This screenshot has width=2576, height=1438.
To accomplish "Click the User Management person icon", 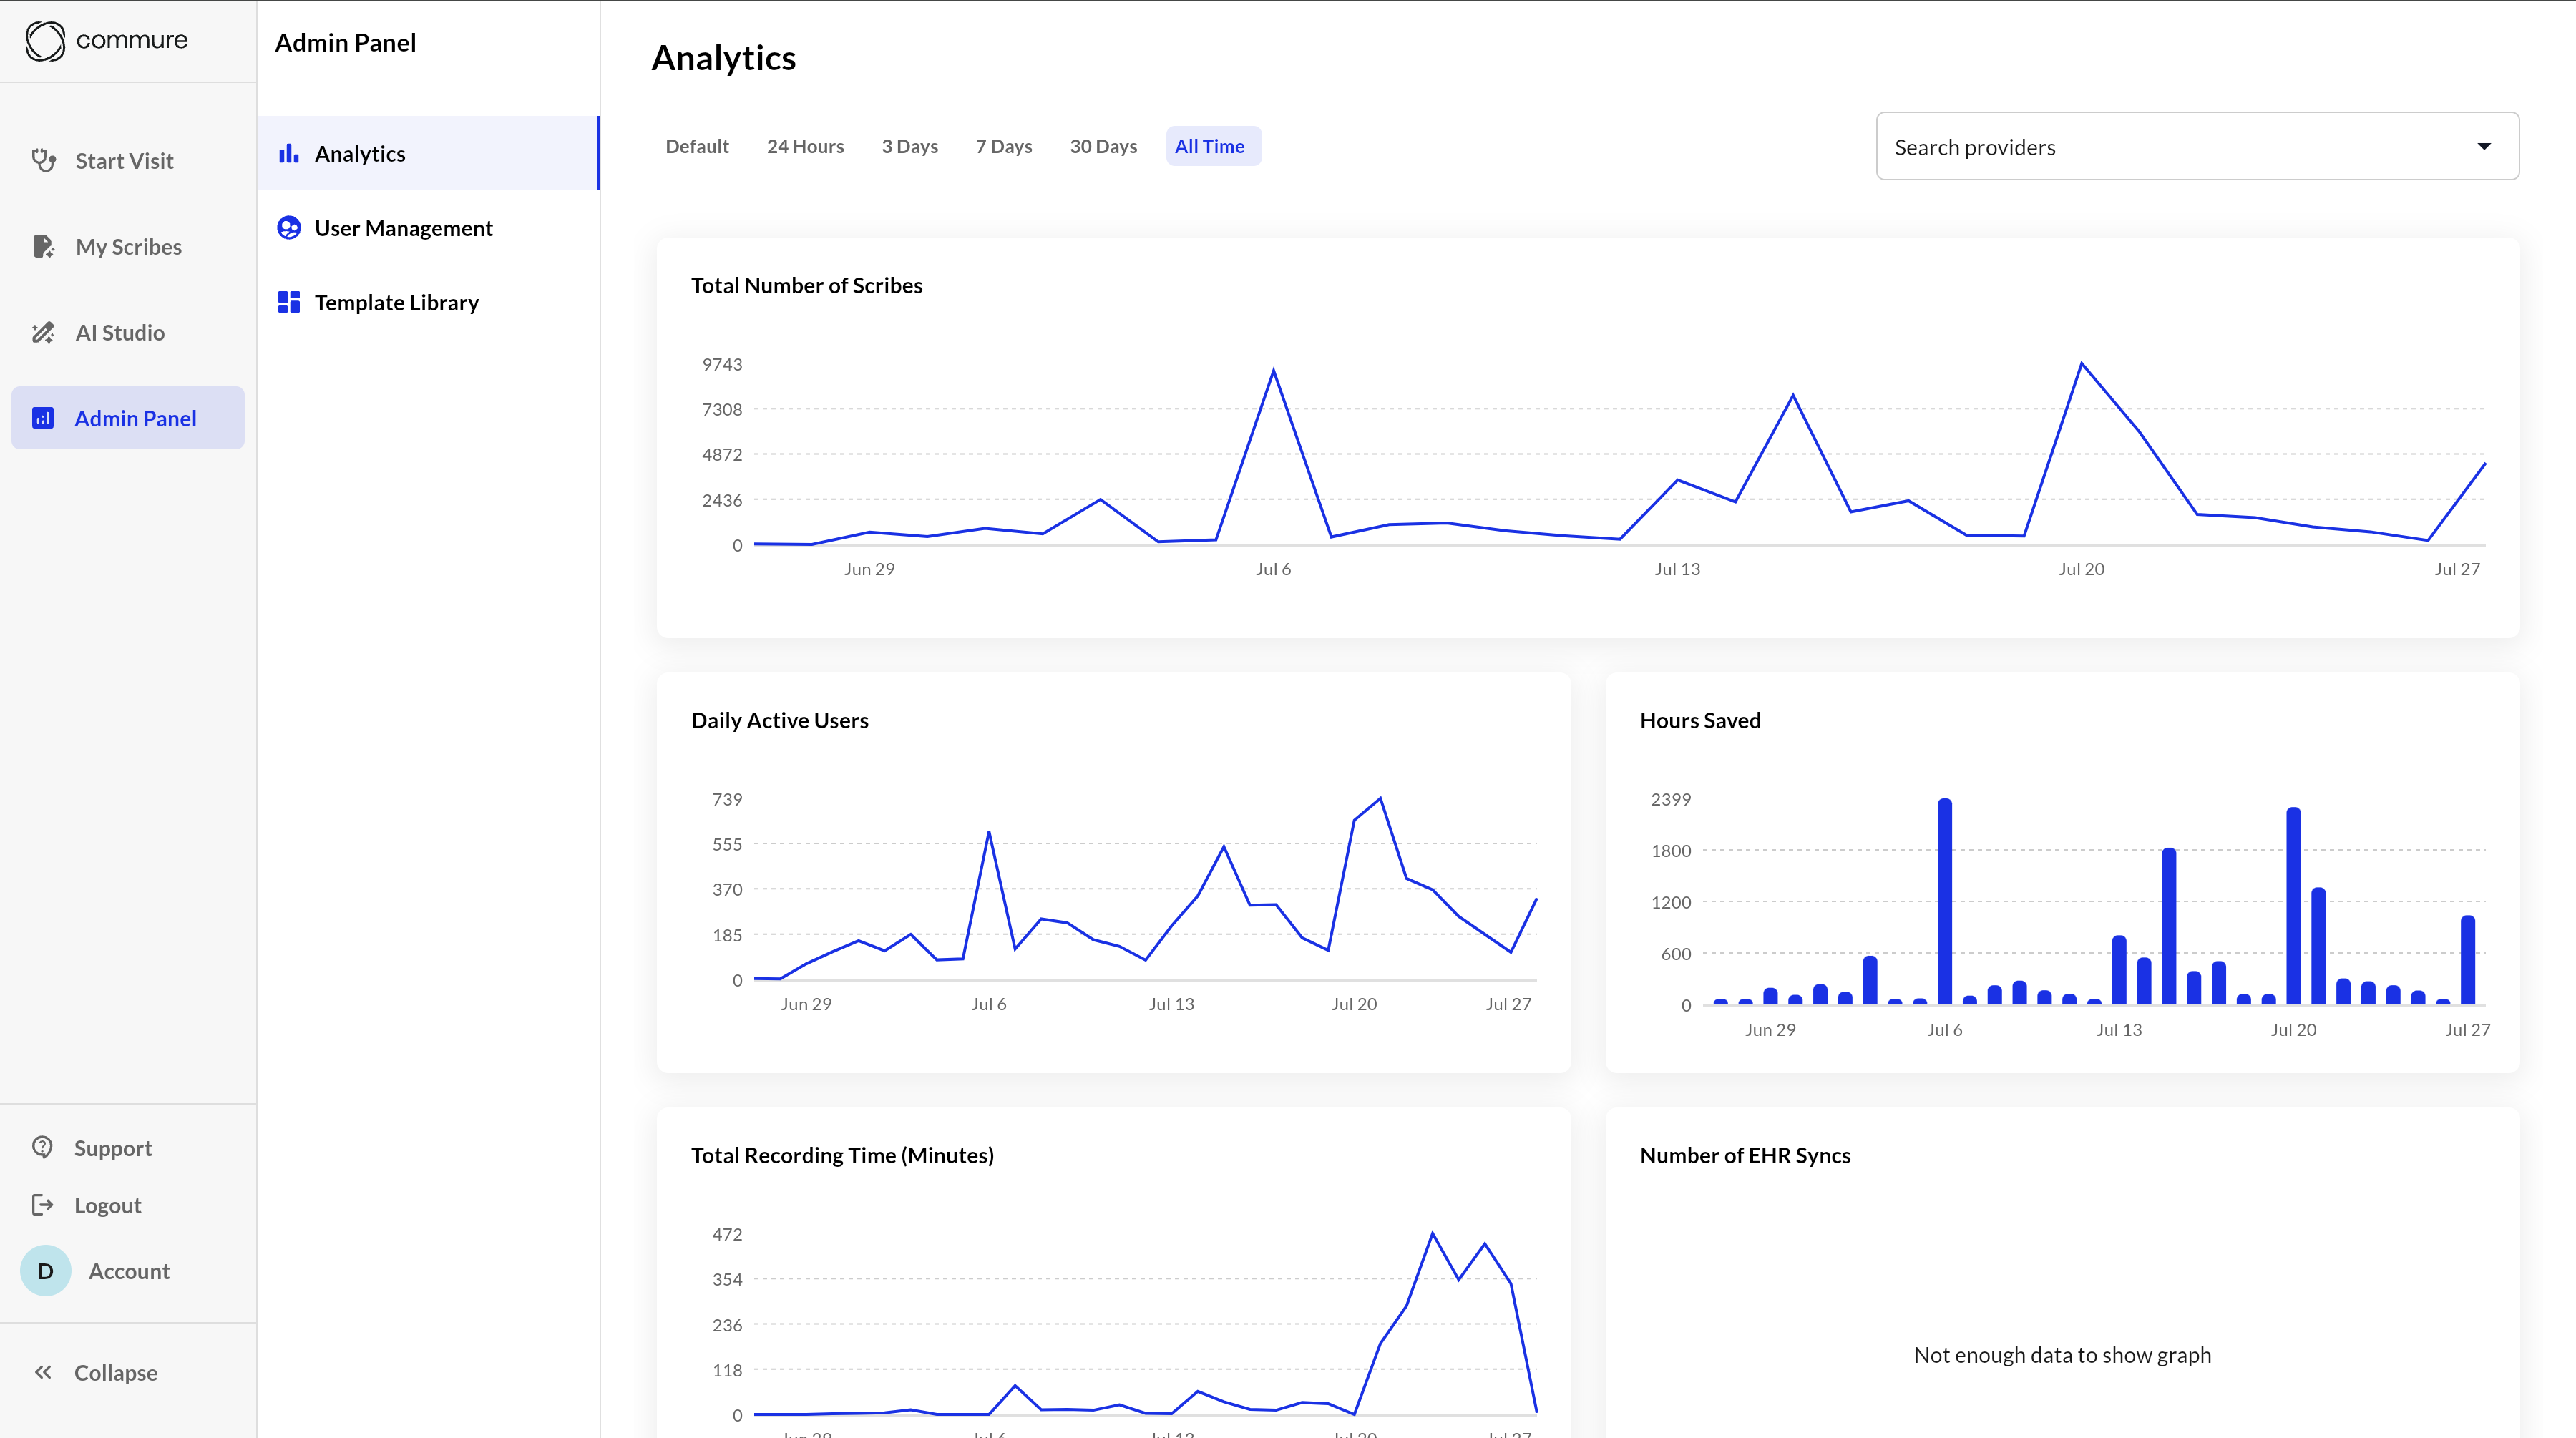I will click(289, 228).
